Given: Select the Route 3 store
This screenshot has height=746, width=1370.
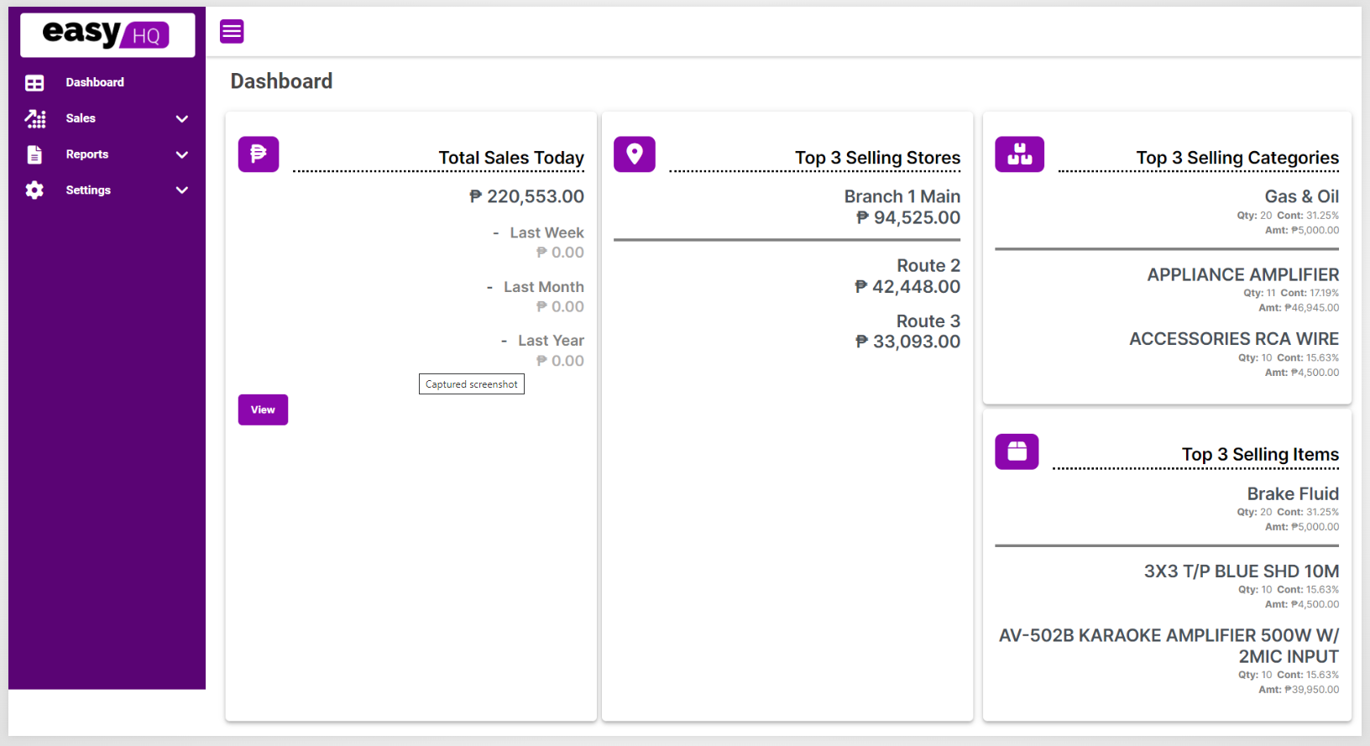Looking at the screenshot, I should (x=928, y=321).
